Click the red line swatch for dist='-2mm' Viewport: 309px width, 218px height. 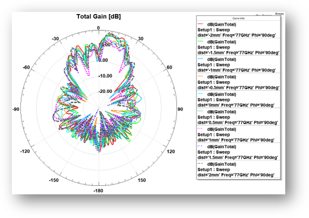pyautogui.click(x=200, y=24)
